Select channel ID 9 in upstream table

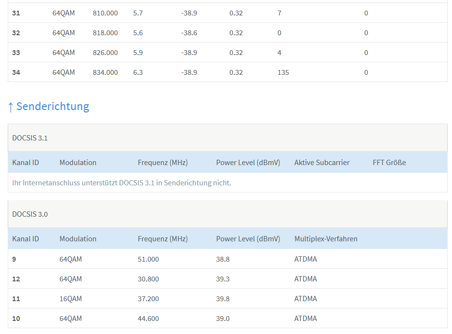coord(14,259)
